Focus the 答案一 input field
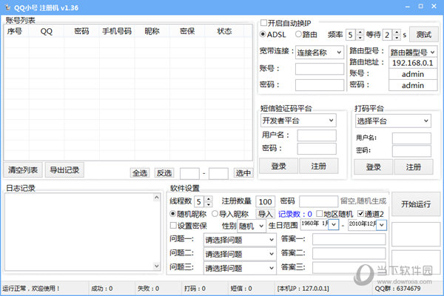Image resolution: width=444 pixels, height=296 pixels. pos(349,239)
